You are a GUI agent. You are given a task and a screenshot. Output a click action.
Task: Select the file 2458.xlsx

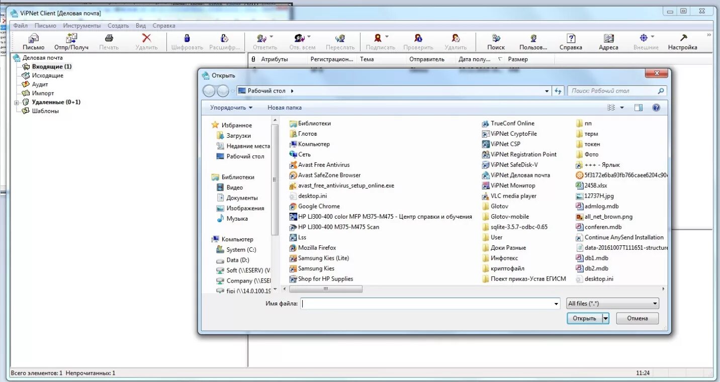point(592,185)
